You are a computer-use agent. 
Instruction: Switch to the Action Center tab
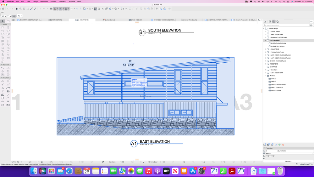(x=109, y=20)
